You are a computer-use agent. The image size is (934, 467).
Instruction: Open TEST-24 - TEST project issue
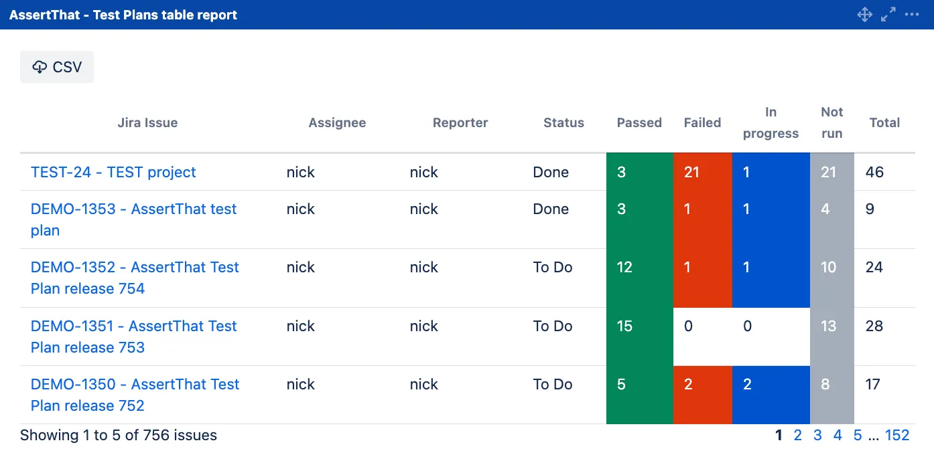click(x=113, y=172)
